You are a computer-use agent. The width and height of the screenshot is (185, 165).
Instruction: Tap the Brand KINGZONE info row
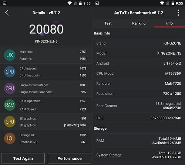point(139,43)
